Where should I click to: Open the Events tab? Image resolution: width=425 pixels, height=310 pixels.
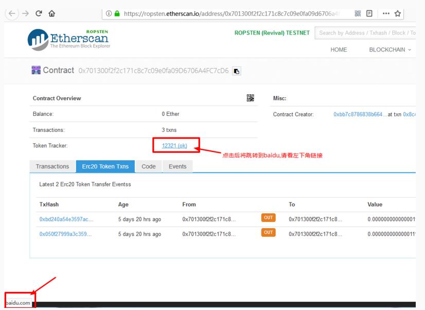tap(178, 166)
